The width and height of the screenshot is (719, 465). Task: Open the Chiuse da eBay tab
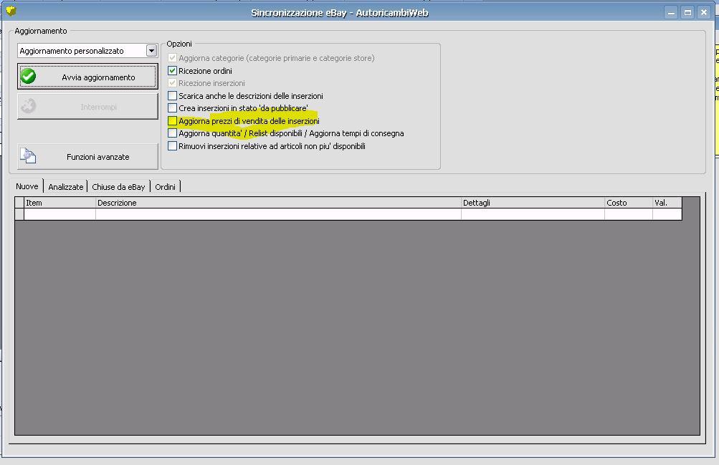click(x=118, y=187)
